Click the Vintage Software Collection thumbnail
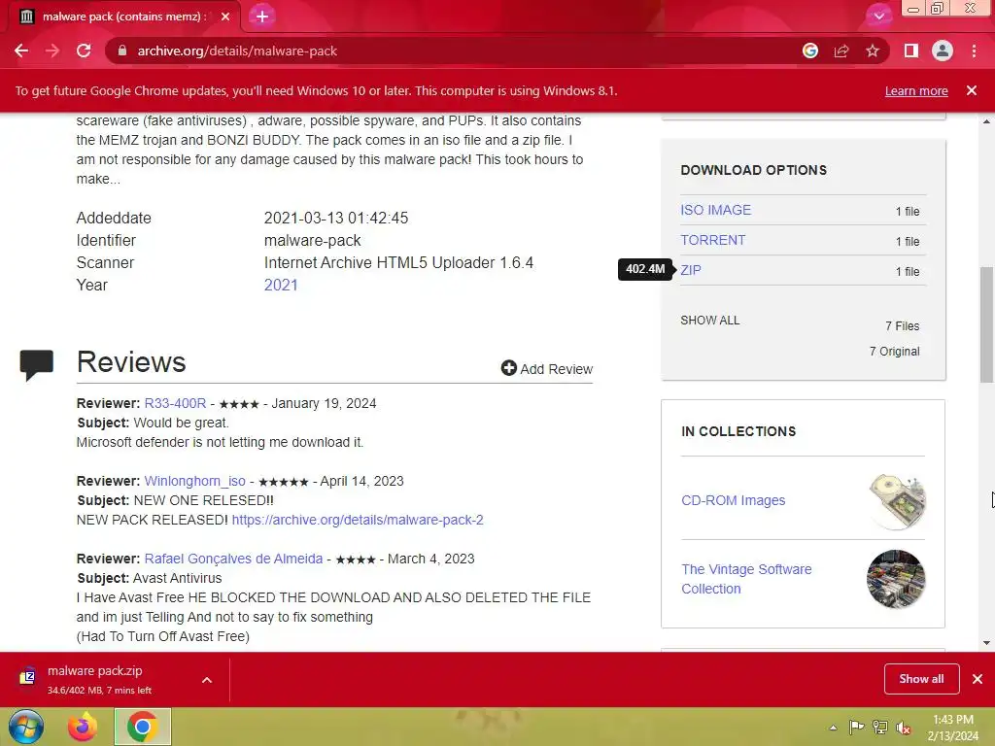995x746 pixels. 896,579
